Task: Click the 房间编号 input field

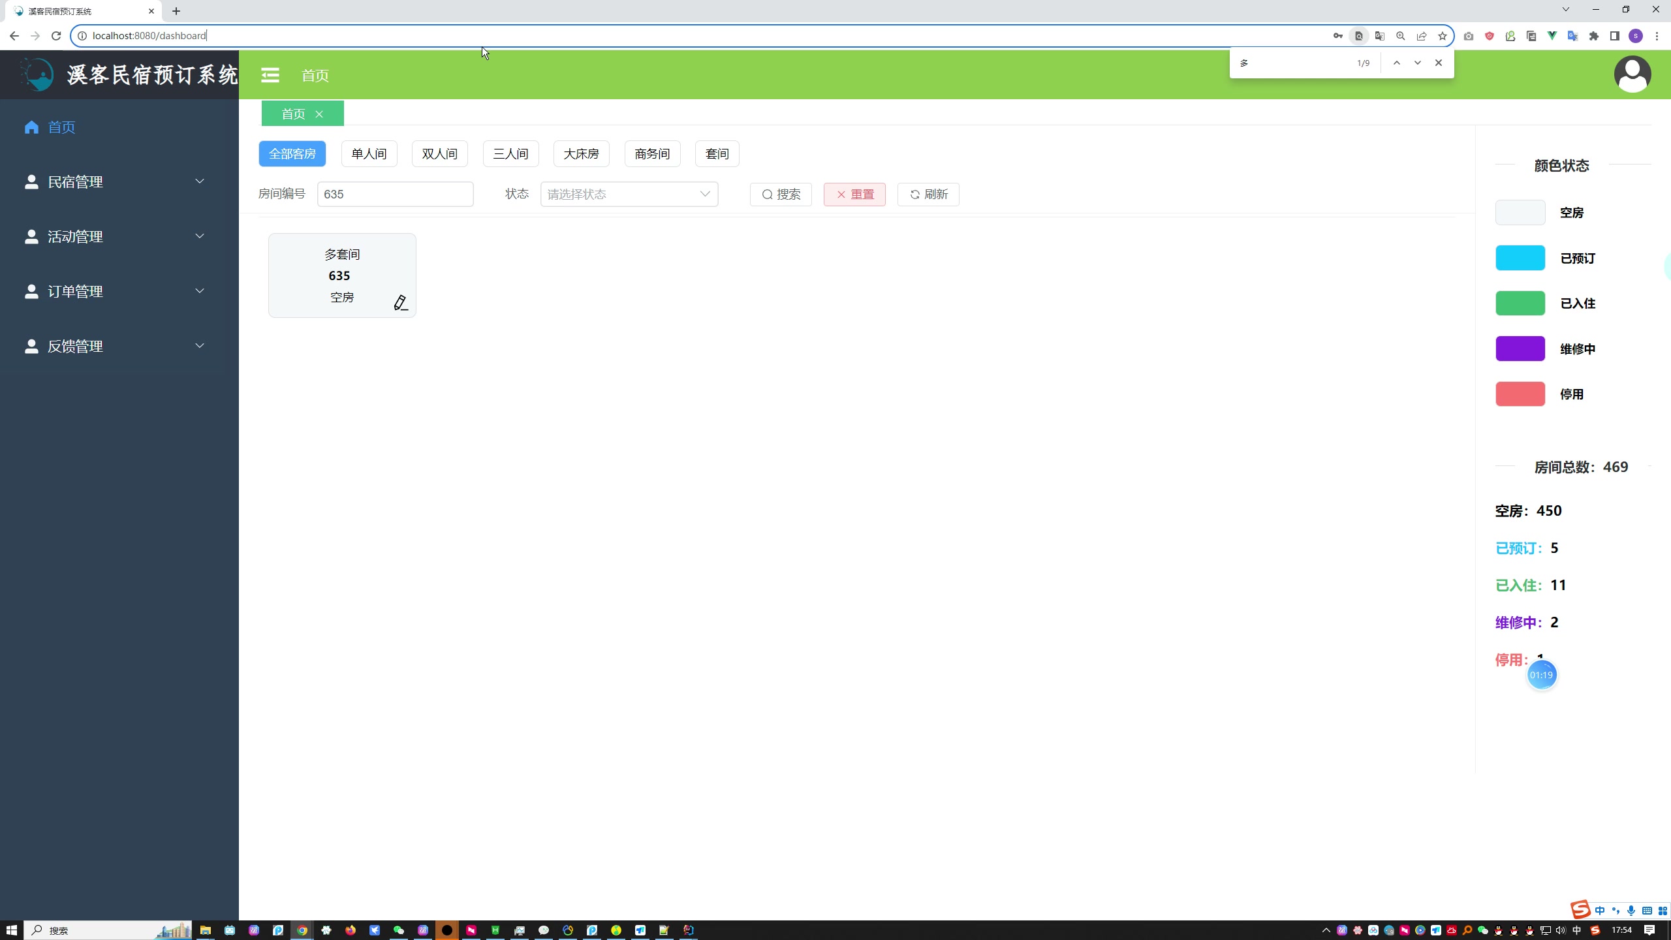Action: point(395,194)
